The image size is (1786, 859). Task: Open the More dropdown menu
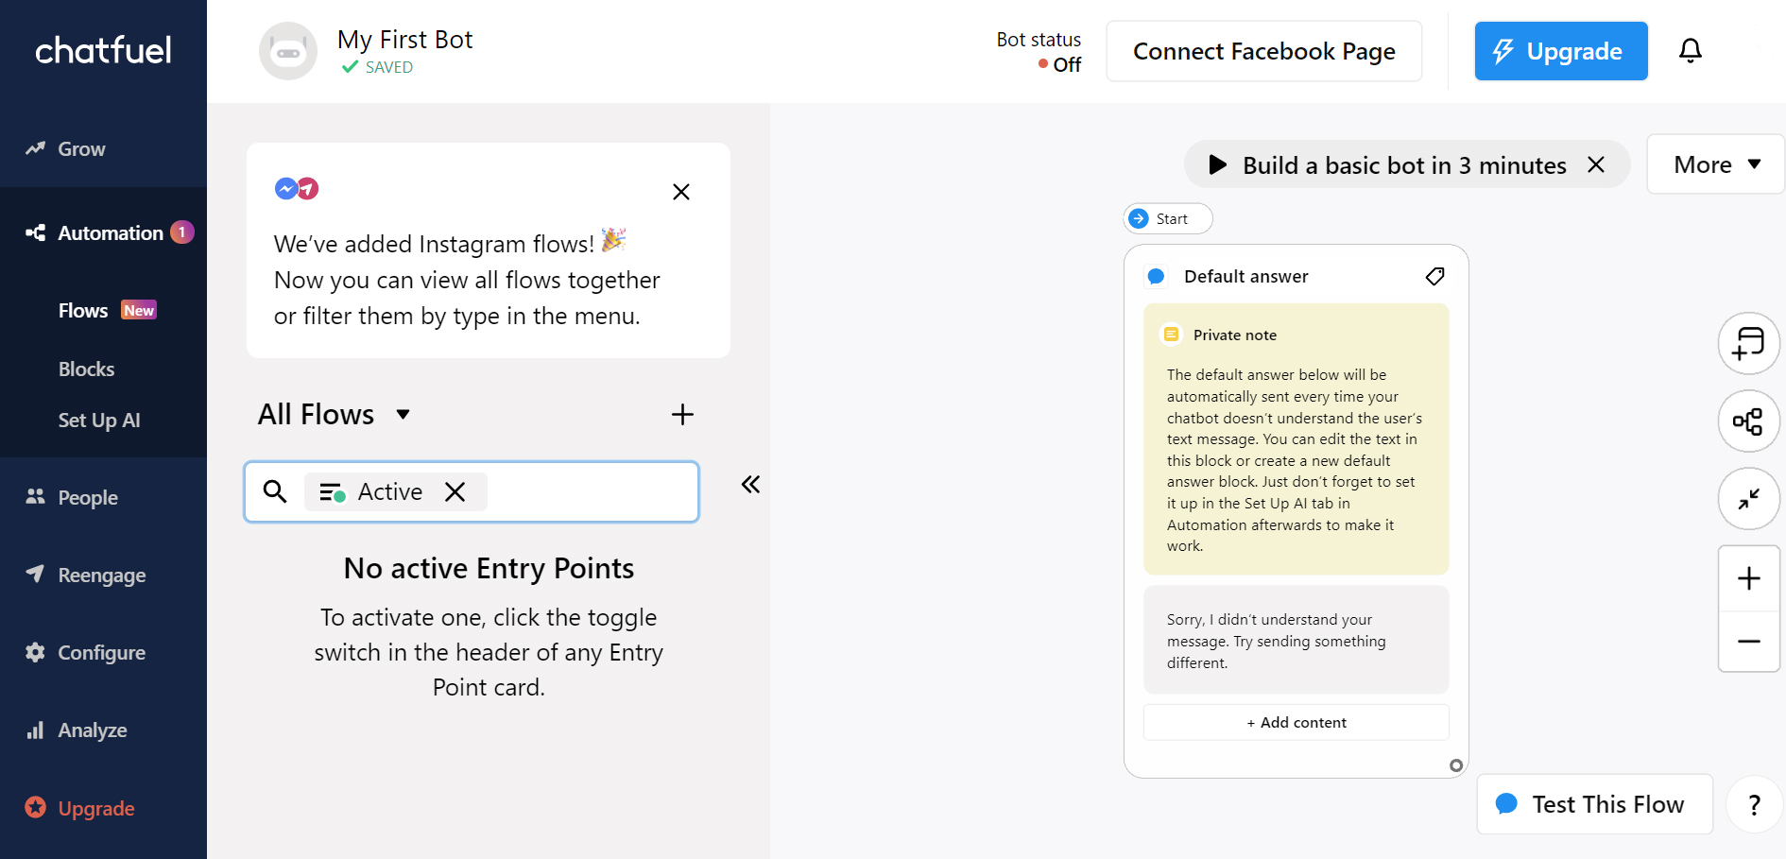(x=1716, y=164)
